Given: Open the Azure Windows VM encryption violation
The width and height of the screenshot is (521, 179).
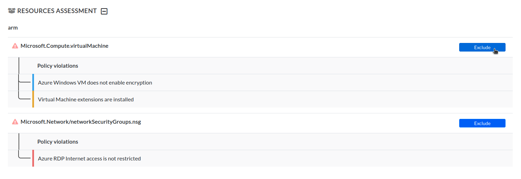Looking at the screenshot, I should click(95, 83).
